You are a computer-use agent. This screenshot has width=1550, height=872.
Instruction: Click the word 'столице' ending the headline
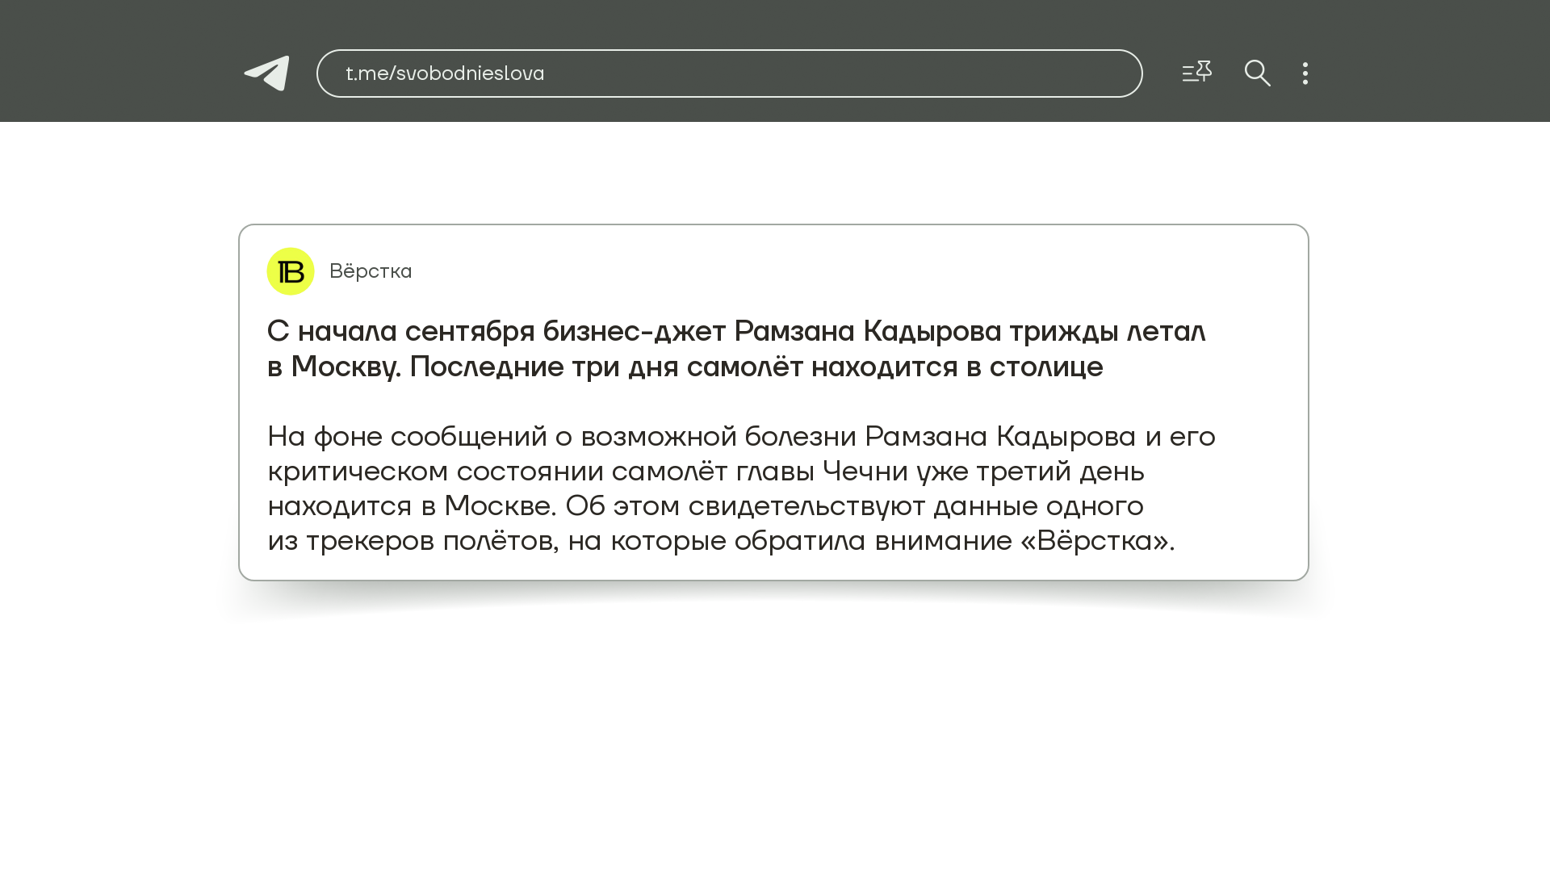(1045, 367)
